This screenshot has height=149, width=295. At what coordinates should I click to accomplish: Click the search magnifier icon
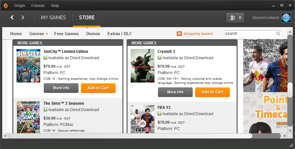[278, 34]
